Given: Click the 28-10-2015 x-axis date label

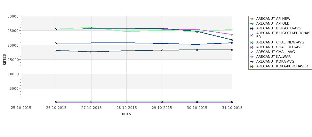Looking at the screenshot, I should tap(126, 108).
